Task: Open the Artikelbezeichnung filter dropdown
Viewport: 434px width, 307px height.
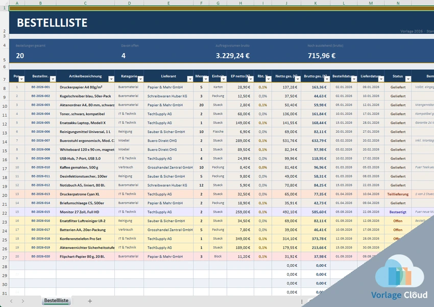Action: coord(111,79)
